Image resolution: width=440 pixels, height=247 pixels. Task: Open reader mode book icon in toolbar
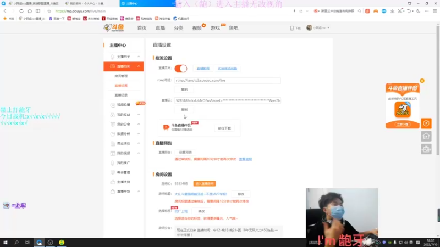[38, 11]
